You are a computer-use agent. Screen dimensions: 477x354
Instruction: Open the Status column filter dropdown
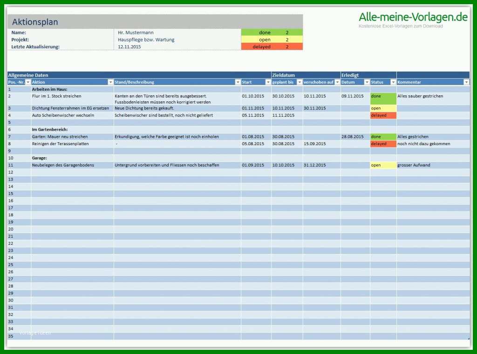pyautogui.click(x=393, y=82)
